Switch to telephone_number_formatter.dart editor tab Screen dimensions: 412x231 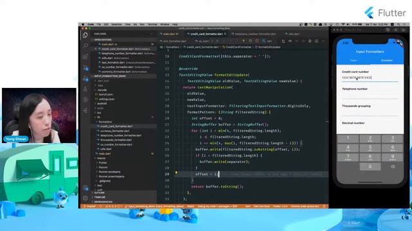255,34
